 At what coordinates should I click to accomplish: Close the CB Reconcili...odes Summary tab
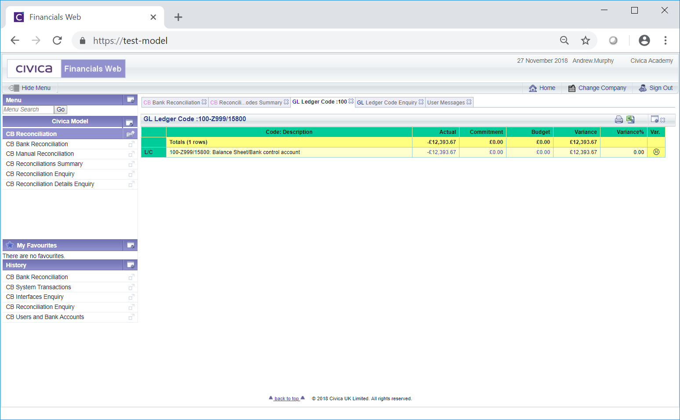pyautogui.click(x=286, y=102)
